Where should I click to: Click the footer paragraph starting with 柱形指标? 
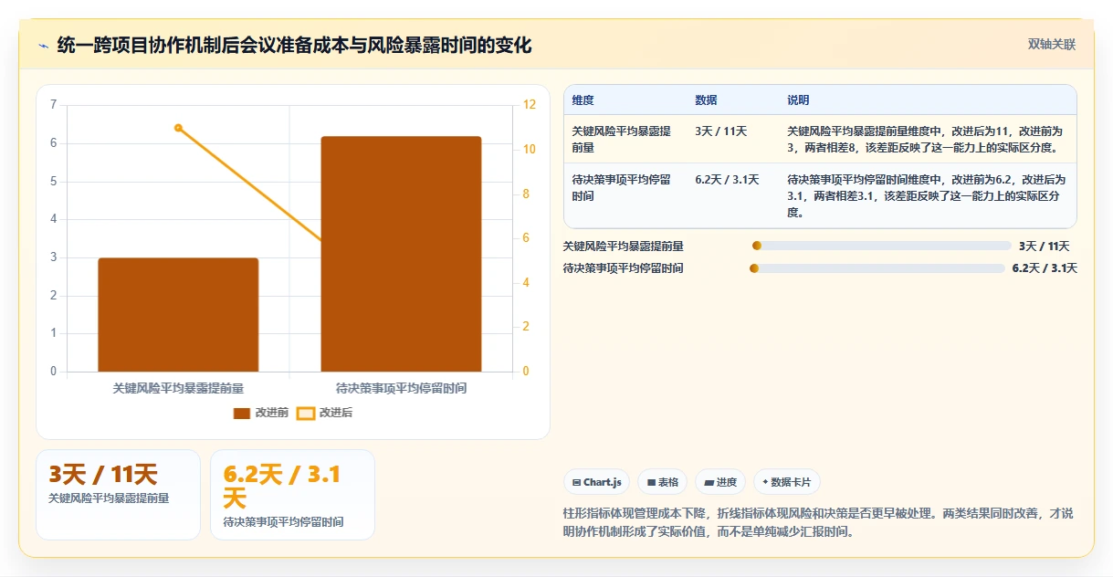pyautogui.click(x=819, y=522)
